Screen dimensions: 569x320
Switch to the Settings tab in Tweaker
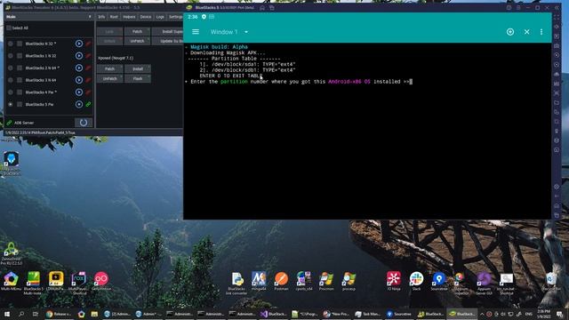point(176,17)
